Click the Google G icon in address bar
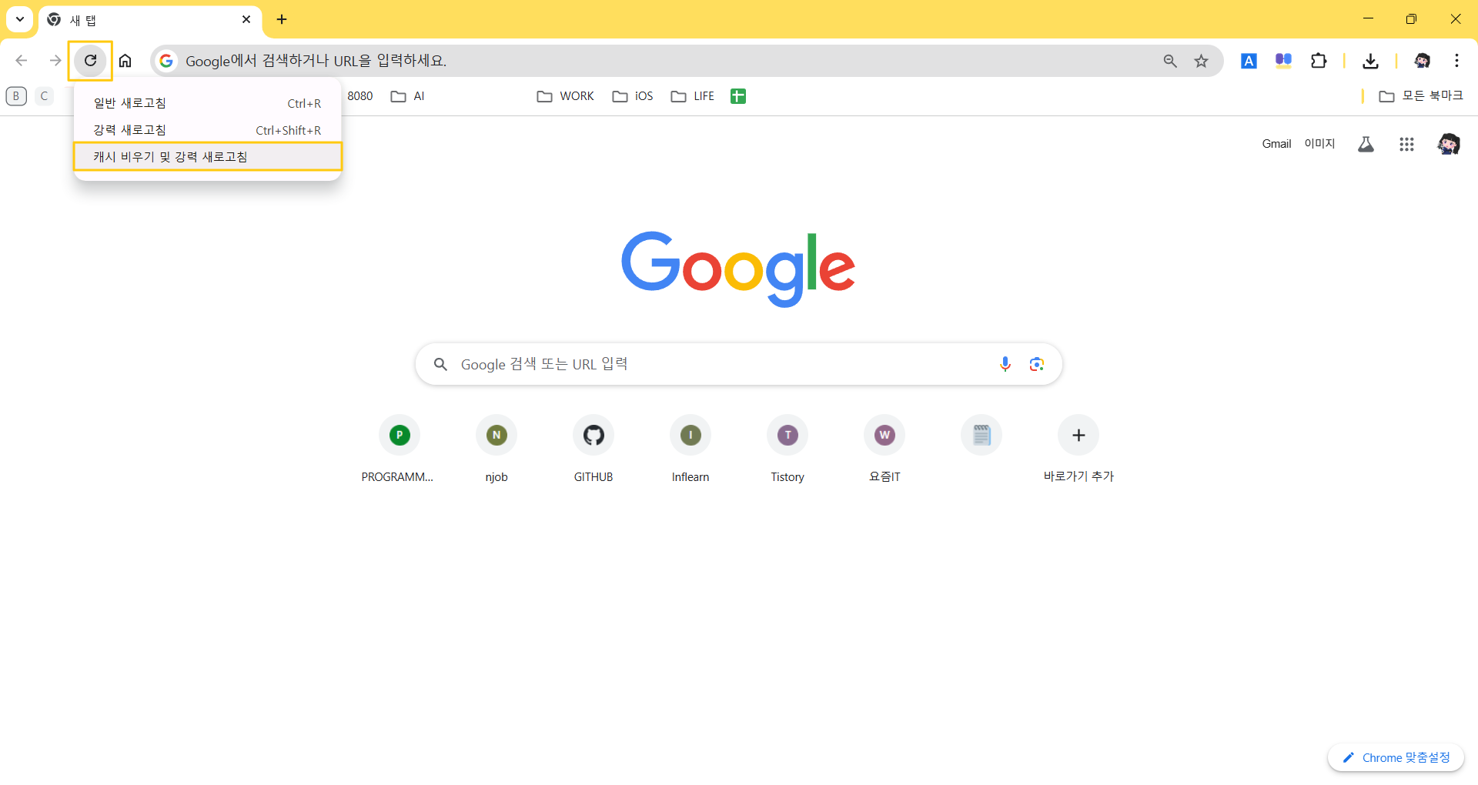This screenshot has height=785, width=1478. tap(166, 61)
